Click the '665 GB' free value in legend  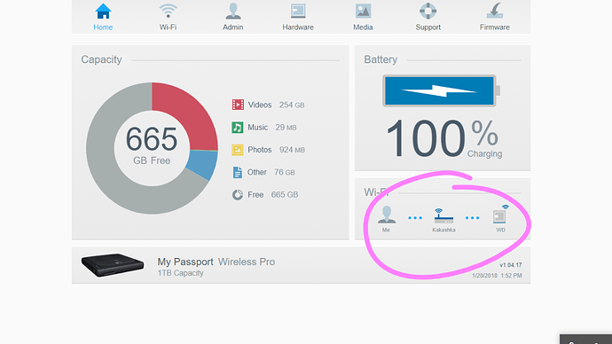tap(285, 195)
